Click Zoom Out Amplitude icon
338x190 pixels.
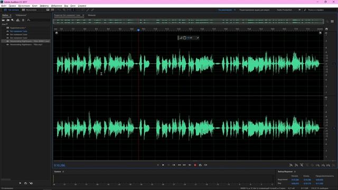296,165
